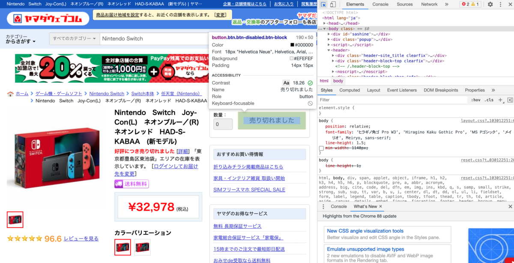Toggle the device toolbar in DevTools

332,4
